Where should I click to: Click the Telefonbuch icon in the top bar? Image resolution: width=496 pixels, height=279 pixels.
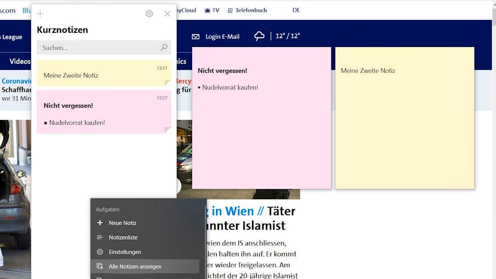pos(230,10)
